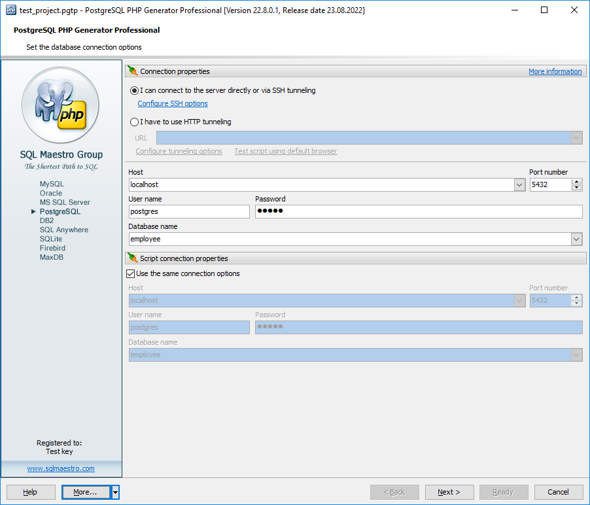Select the HTTP tunneling radio button
The height and width of the screenshot is (505, 590).
[x=135, y=122]
